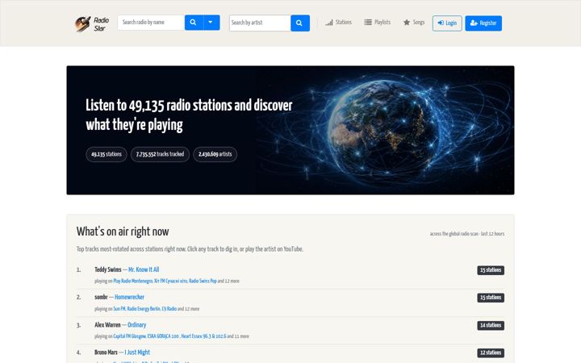Click the 'What's on air right now' heading
Screen dimensions: 581x363
[x=123, y=232]
